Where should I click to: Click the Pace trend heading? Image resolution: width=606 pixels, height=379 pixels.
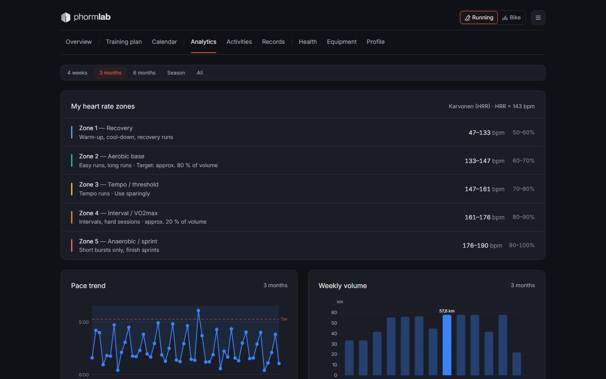pos(88,286)
